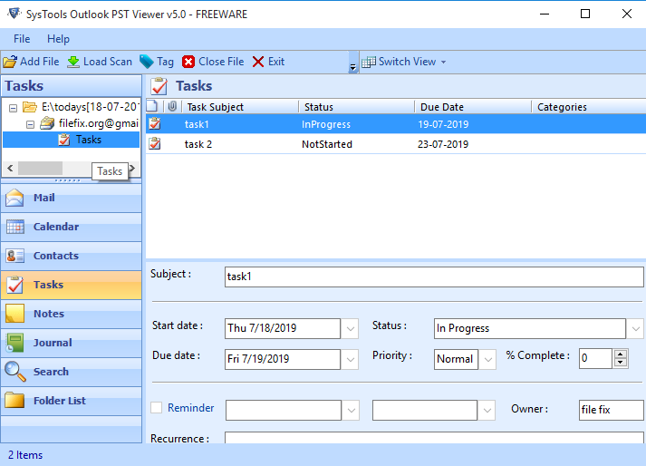The height and width of the screenshot is (466, 646).
Task: Sort by Status column header
Action: point(357,107)
